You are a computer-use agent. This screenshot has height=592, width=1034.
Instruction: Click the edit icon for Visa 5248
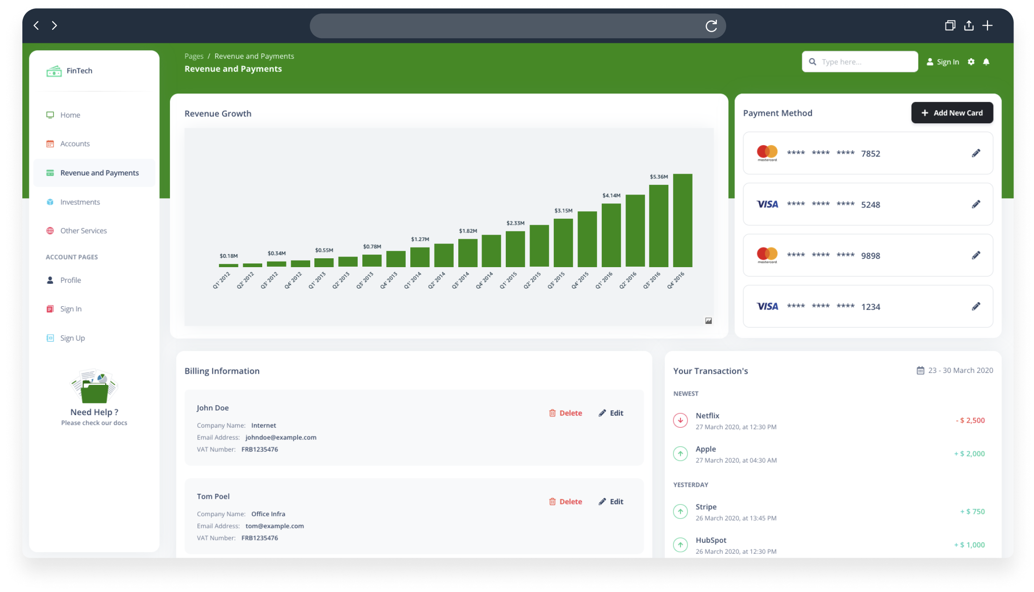tap(976, 204)
